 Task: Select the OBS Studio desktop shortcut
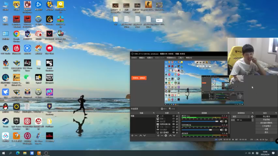[x=6, y=50]
